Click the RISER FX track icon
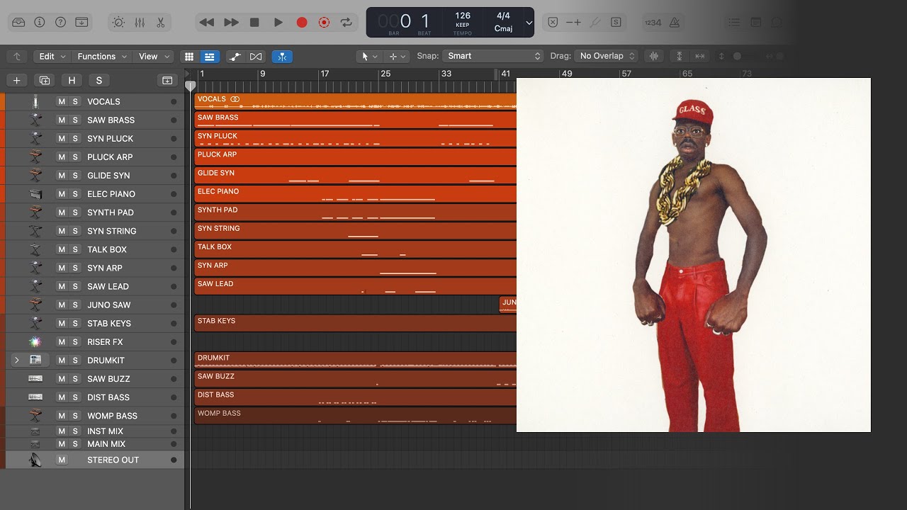 click(x=35, y=342)
